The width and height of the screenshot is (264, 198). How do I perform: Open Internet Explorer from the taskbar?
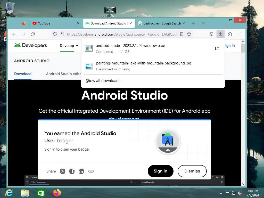click(9, 193)
